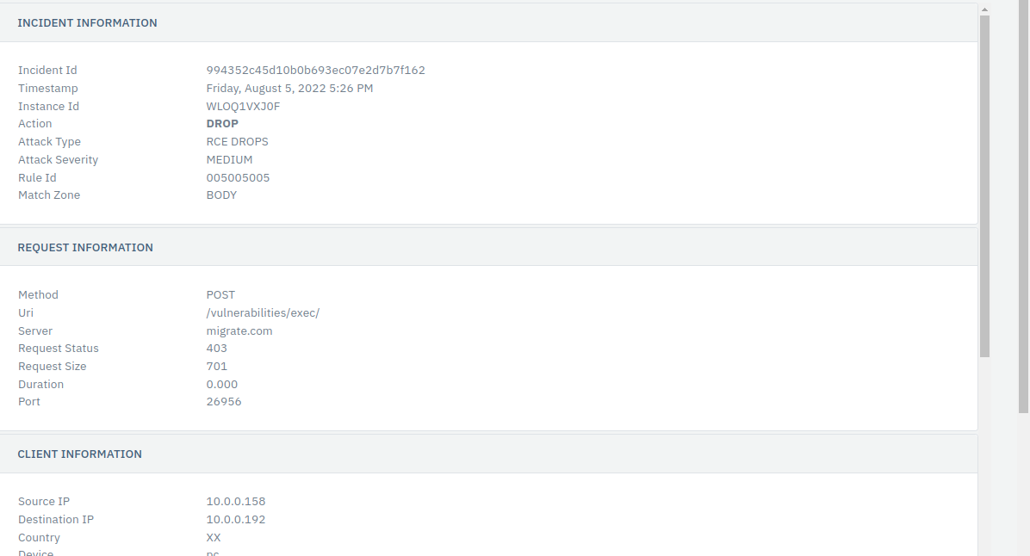The image size is (1030, 556).
Task: Click the inner panel scrollbar thumb
Action: point(984,187)
